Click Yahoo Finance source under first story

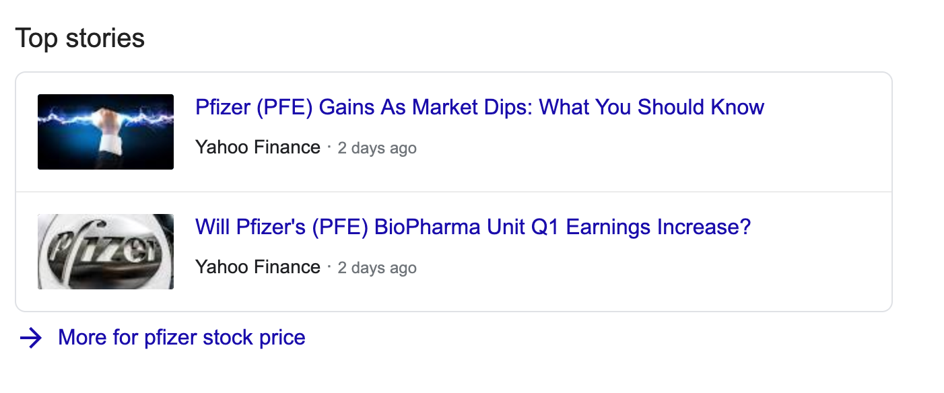click(258, 147)
